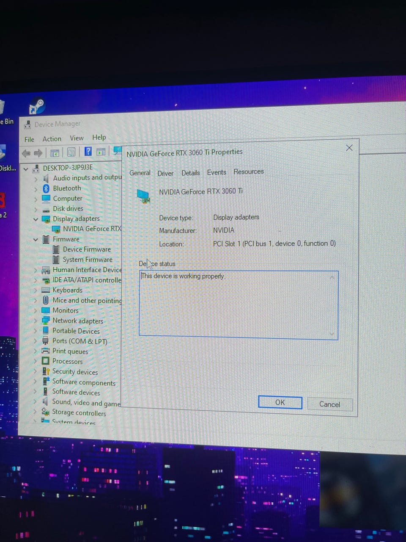Switch to the Resources tab
The width and height of the screenshot is (406, 542).
click(249, 171)
